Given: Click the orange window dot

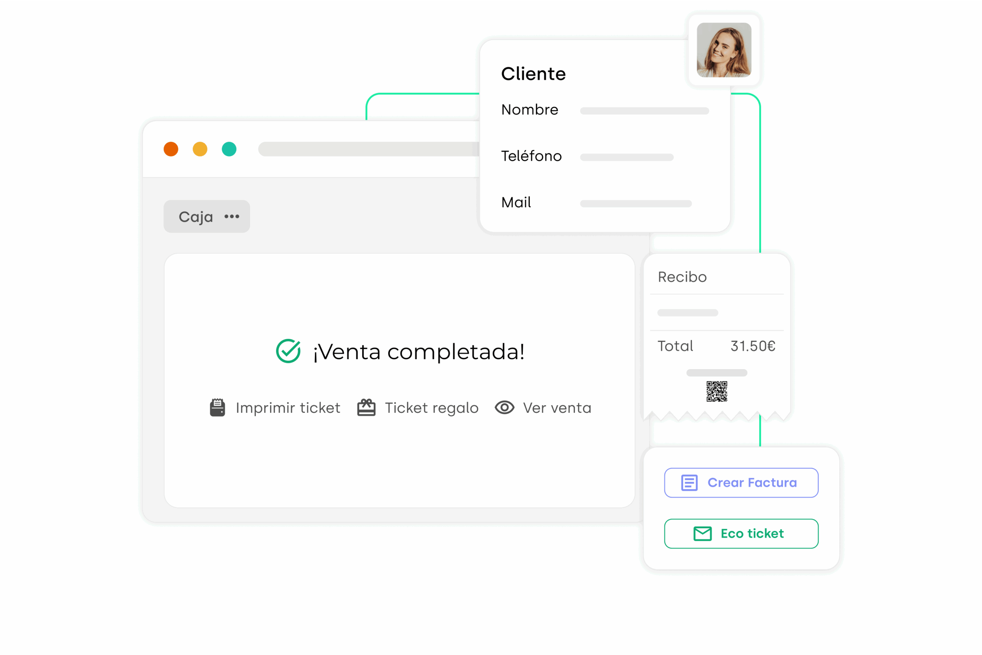Looking at the screenshot, I should tap(171, 149).
